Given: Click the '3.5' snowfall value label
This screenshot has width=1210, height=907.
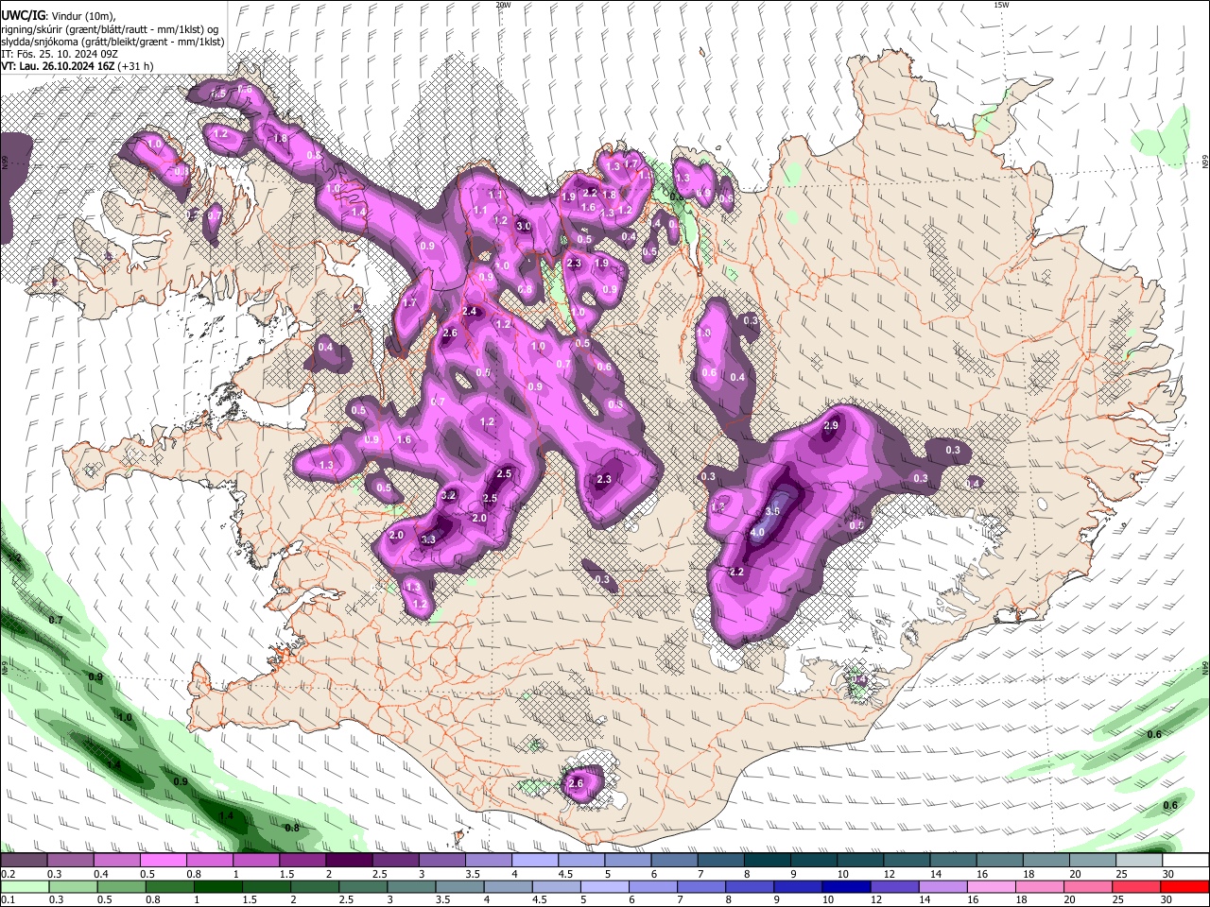Looking at the screenshot, I should point(772,511).
